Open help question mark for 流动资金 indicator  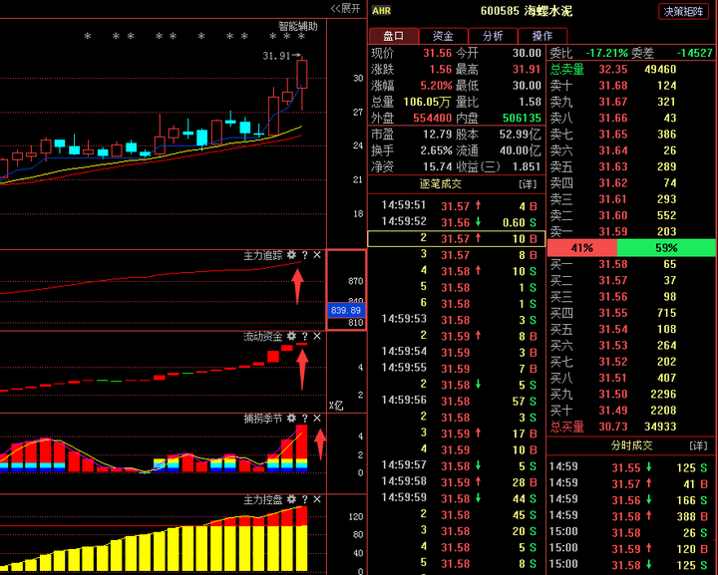pos(304,337)
